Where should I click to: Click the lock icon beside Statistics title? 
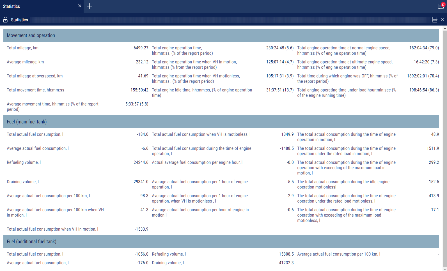pos(5,20)
